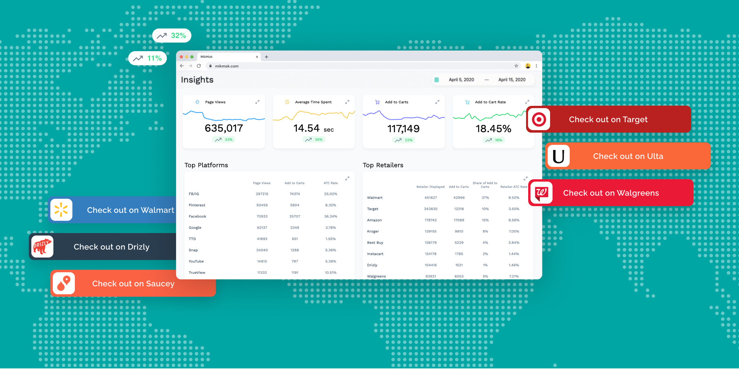Click the Ulta U logo icon
The height and width of the screenshot is (369, 739).
tap(559, 156)
